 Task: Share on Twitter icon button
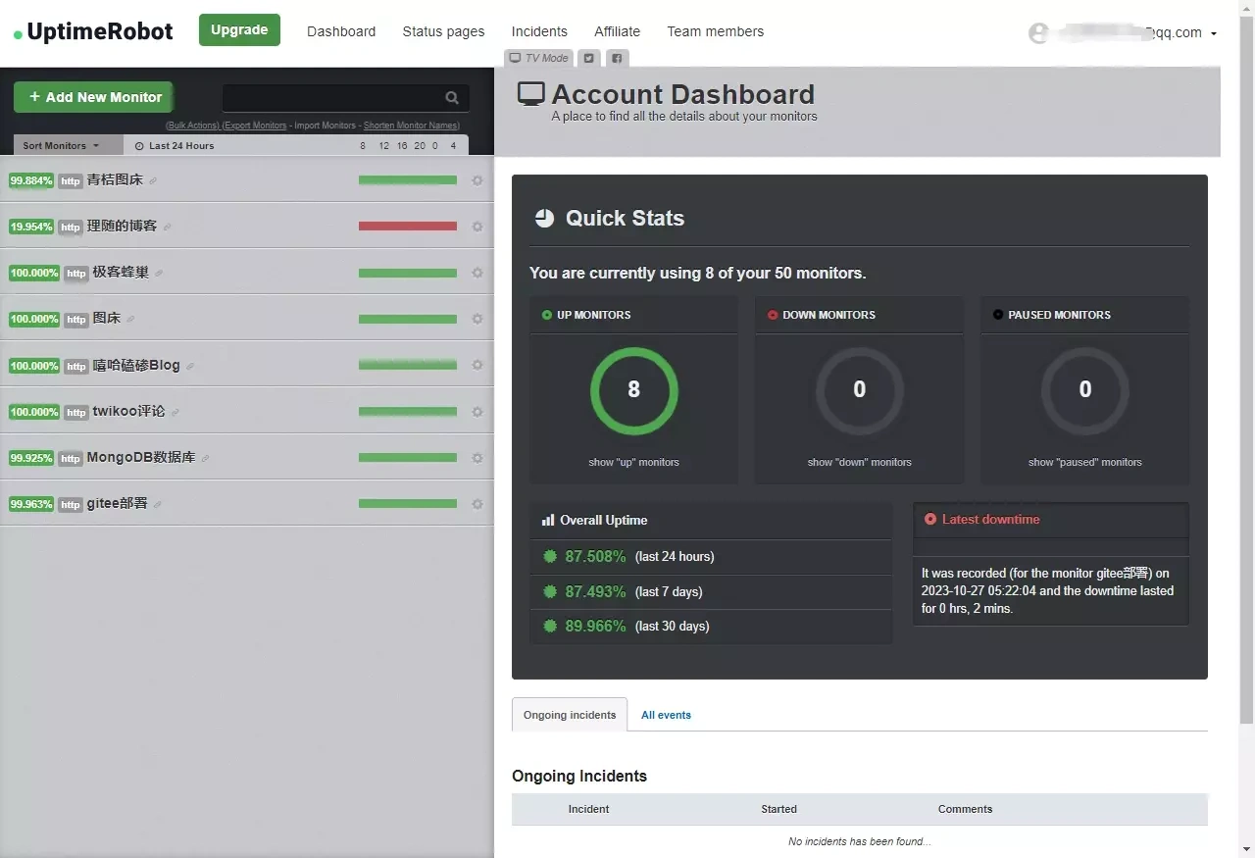click(588, 58)
